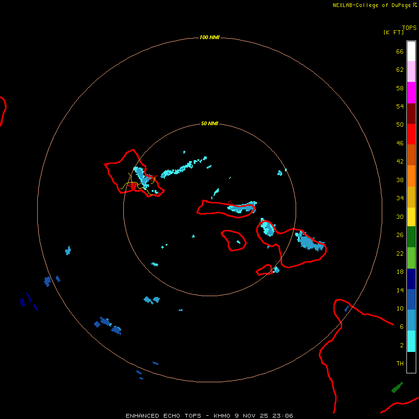The image size is (419, 419).
Task: Click the legend value '30'
Action: tap(400, 216)
